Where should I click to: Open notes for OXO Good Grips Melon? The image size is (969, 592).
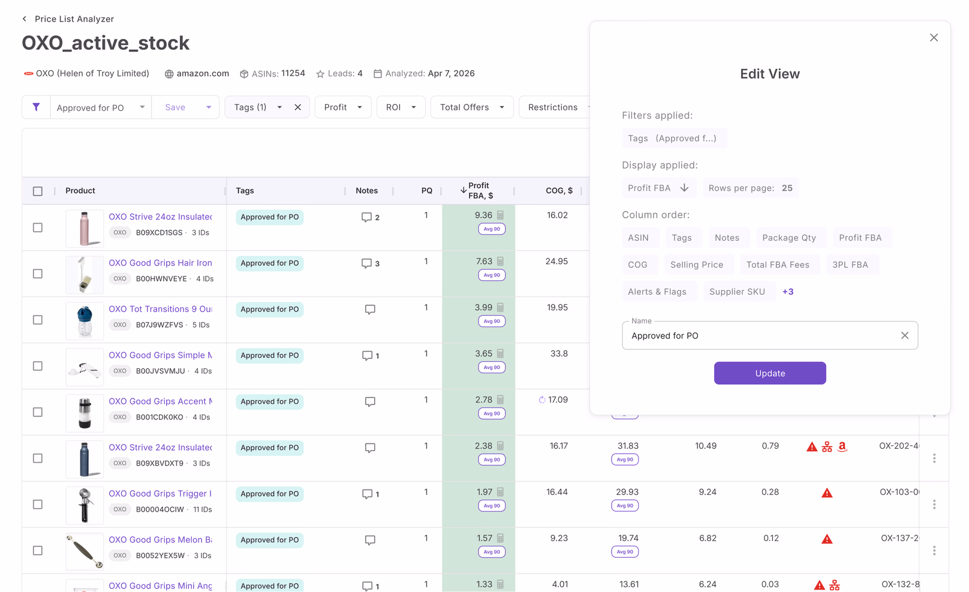coord(370,540)
